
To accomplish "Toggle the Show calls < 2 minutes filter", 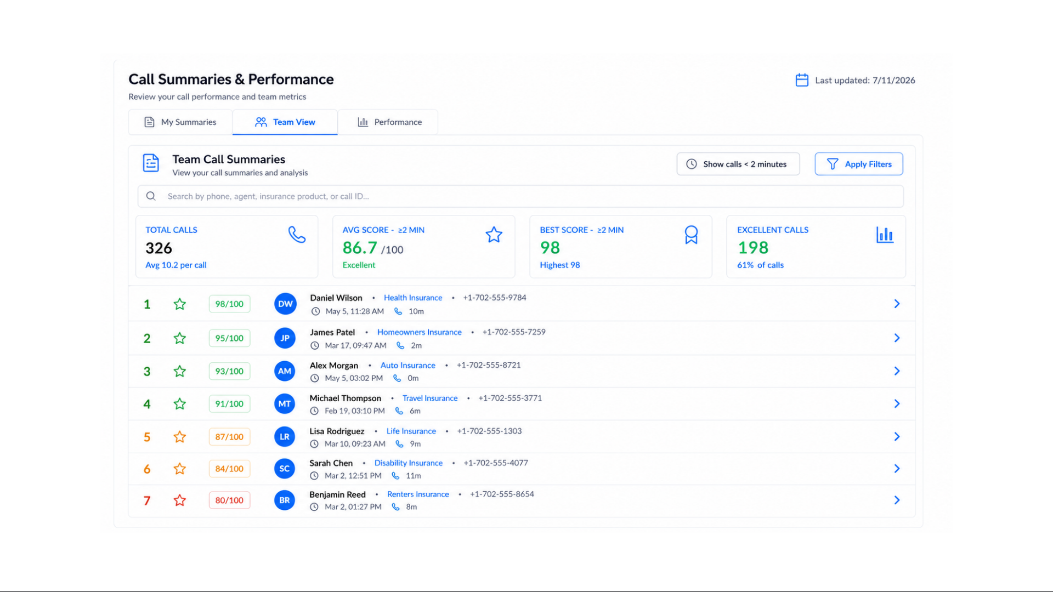I will 738,164.
